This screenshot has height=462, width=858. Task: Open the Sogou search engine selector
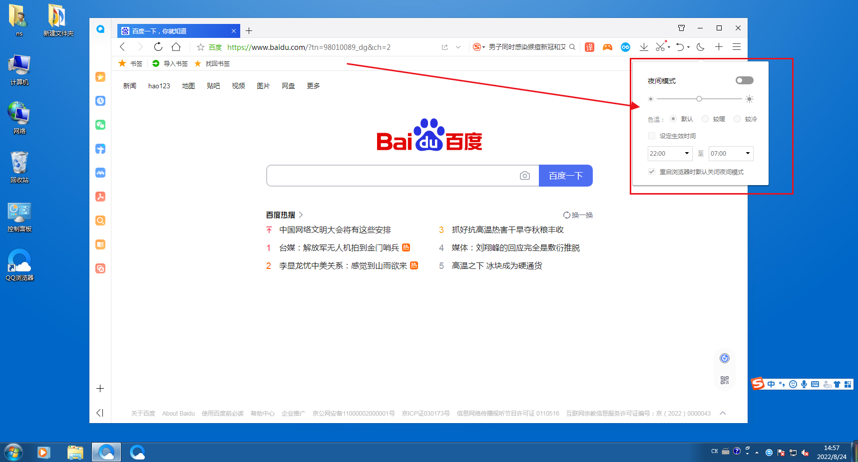478,47
